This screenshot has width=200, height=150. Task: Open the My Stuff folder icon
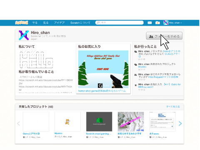[157, 22]
